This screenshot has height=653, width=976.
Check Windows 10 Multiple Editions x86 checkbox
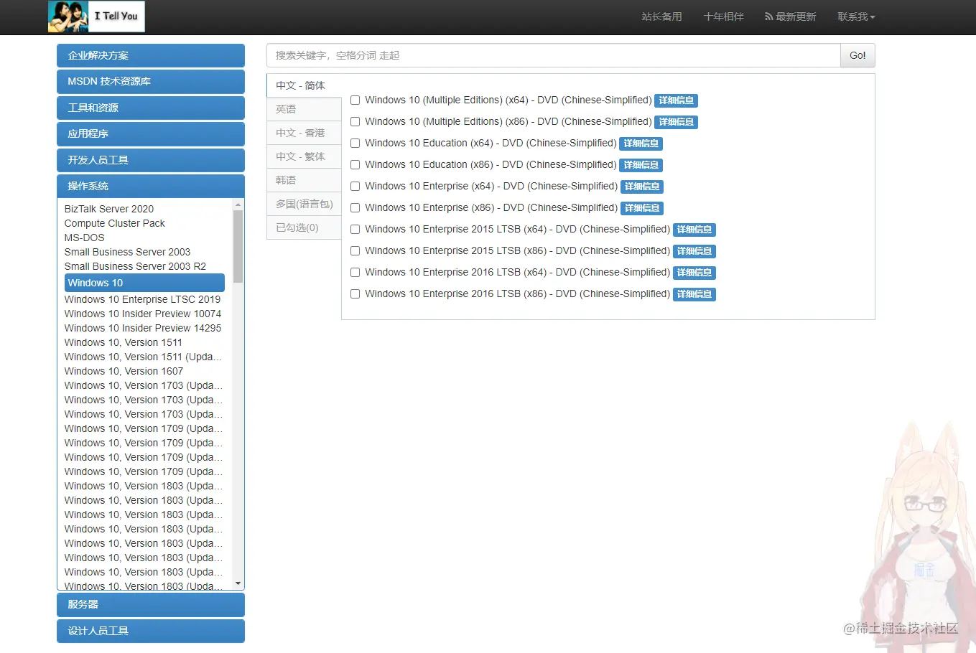coord(355,122)
